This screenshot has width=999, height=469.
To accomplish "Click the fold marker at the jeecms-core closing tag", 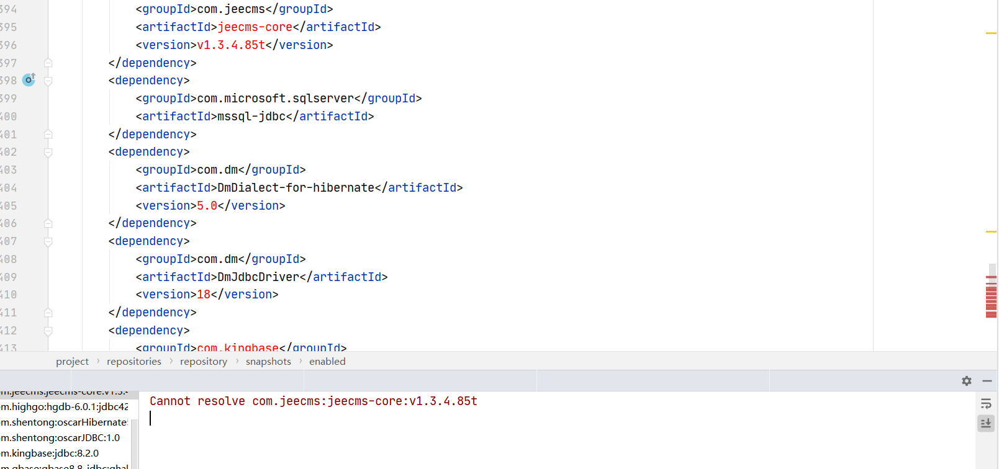I will [x=48, y=63].
